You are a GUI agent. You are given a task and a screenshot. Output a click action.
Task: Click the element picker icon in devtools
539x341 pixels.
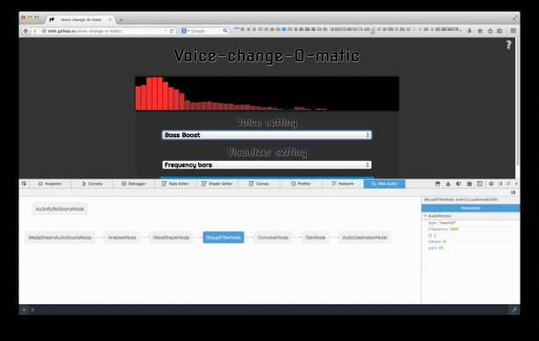tap(24, 184)
